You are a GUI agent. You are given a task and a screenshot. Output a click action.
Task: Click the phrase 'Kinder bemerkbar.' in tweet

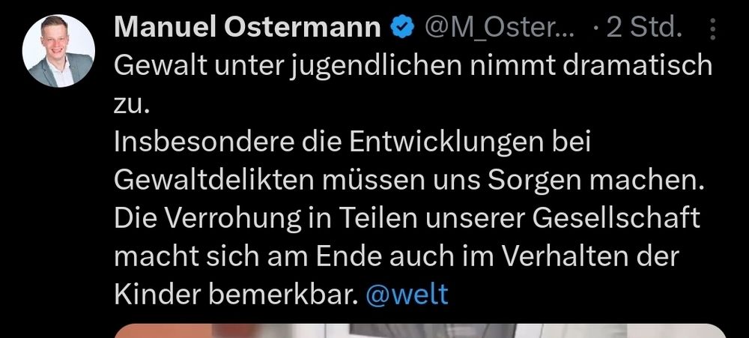[236, 295]
